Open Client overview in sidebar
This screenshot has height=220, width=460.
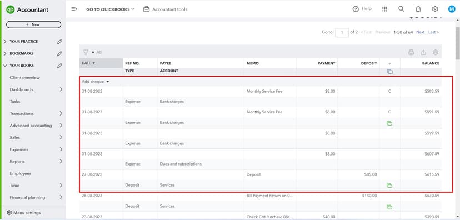click(24, 78)
